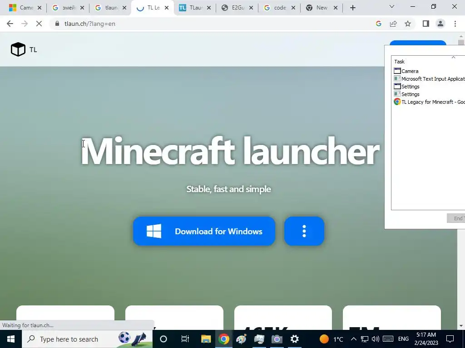Click the Task column header
465x348 pixels.
click(399, 62)
